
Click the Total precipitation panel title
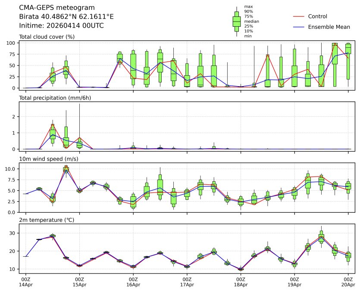[x=55, y=98]
